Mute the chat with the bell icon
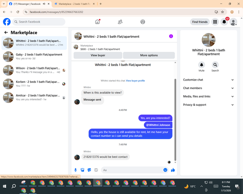 coord(201,65)
